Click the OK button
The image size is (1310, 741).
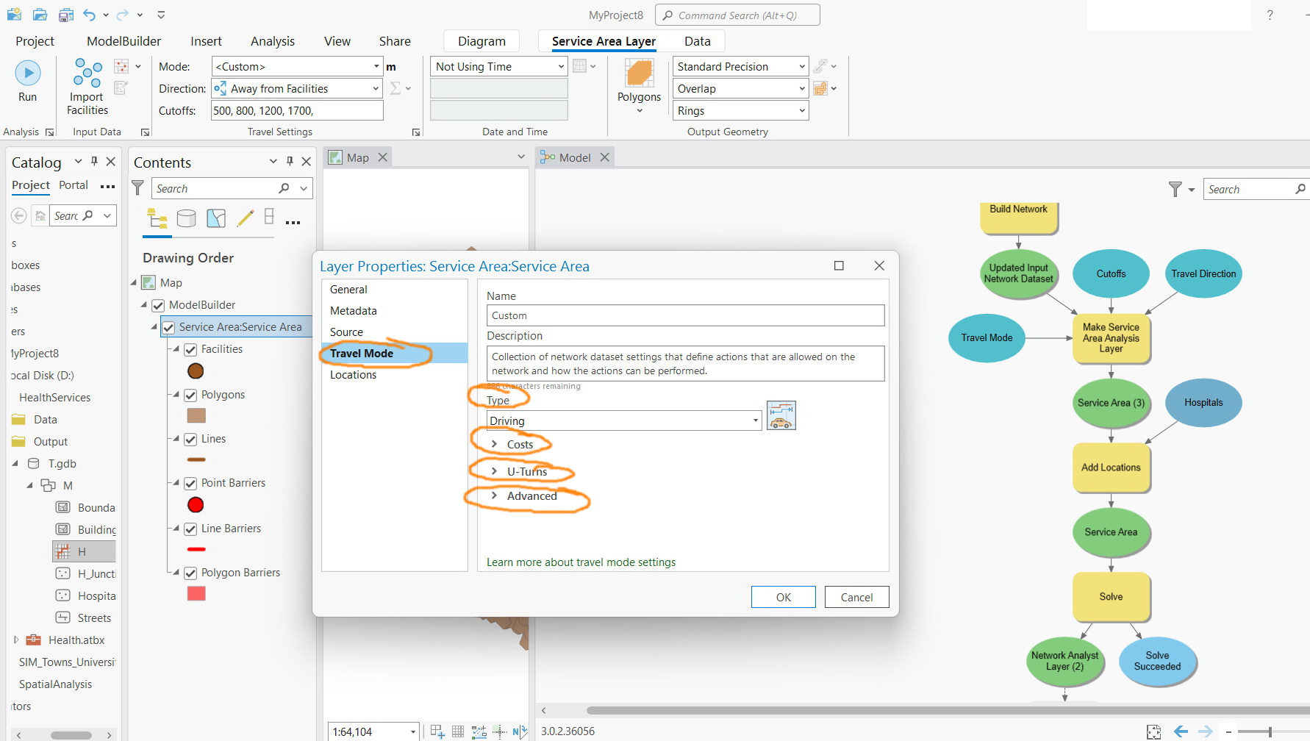[x=784, y=597]
